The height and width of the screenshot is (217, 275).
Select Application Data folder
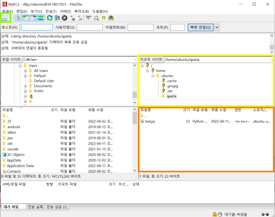[20, 166]
